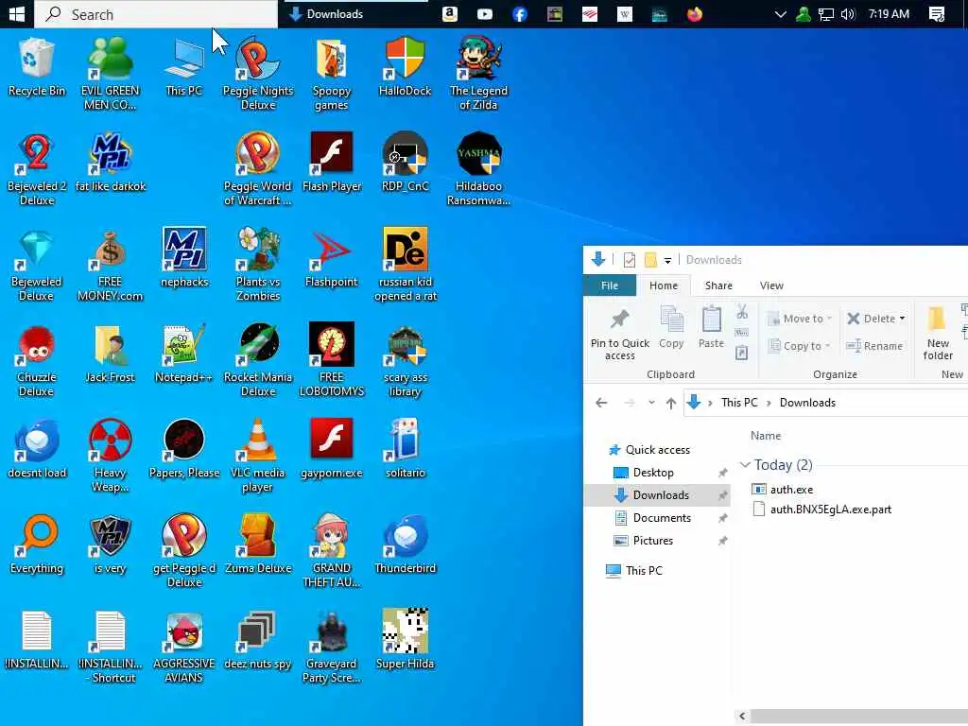
Task: Select Notepad++ desktop shortcut
Action: pos(184,354)
